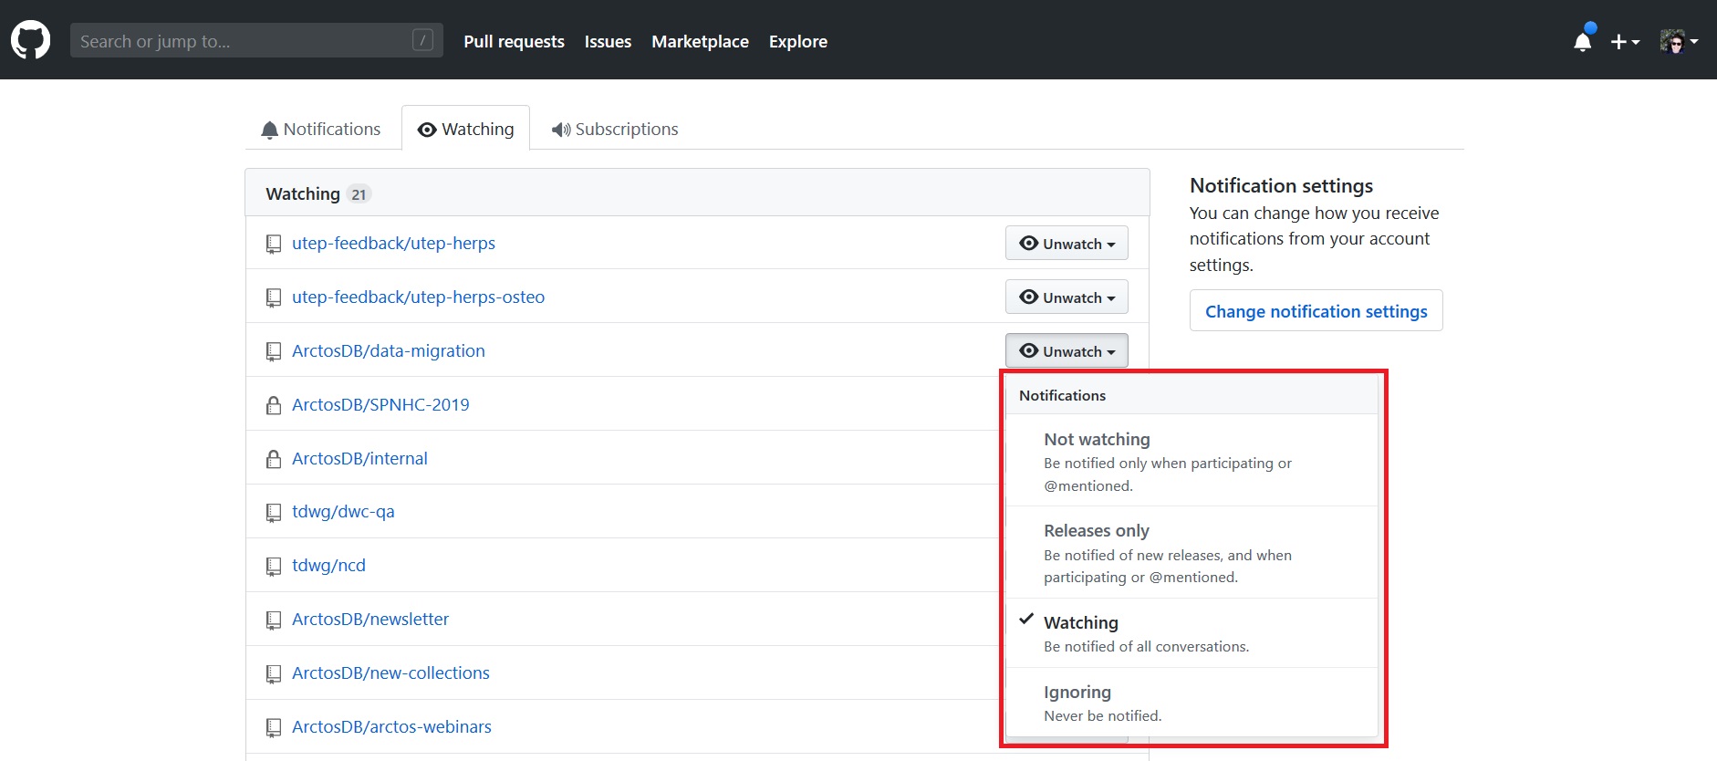Switch to the Notifications tab

click(x=321, y=130)
